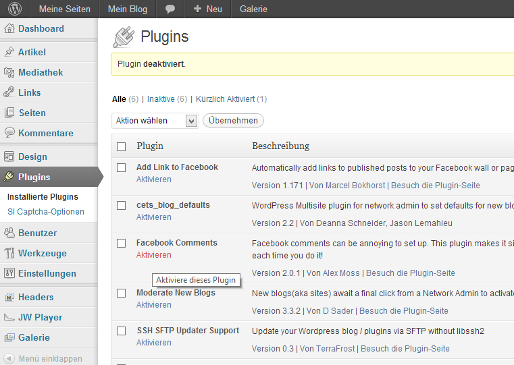Click the plus icon beside Neu
514x365 pixels.
click(197, 9)
